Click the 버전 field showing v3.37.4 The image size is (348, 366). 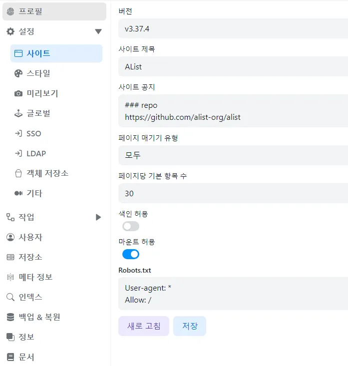click(x=233, y=28)
